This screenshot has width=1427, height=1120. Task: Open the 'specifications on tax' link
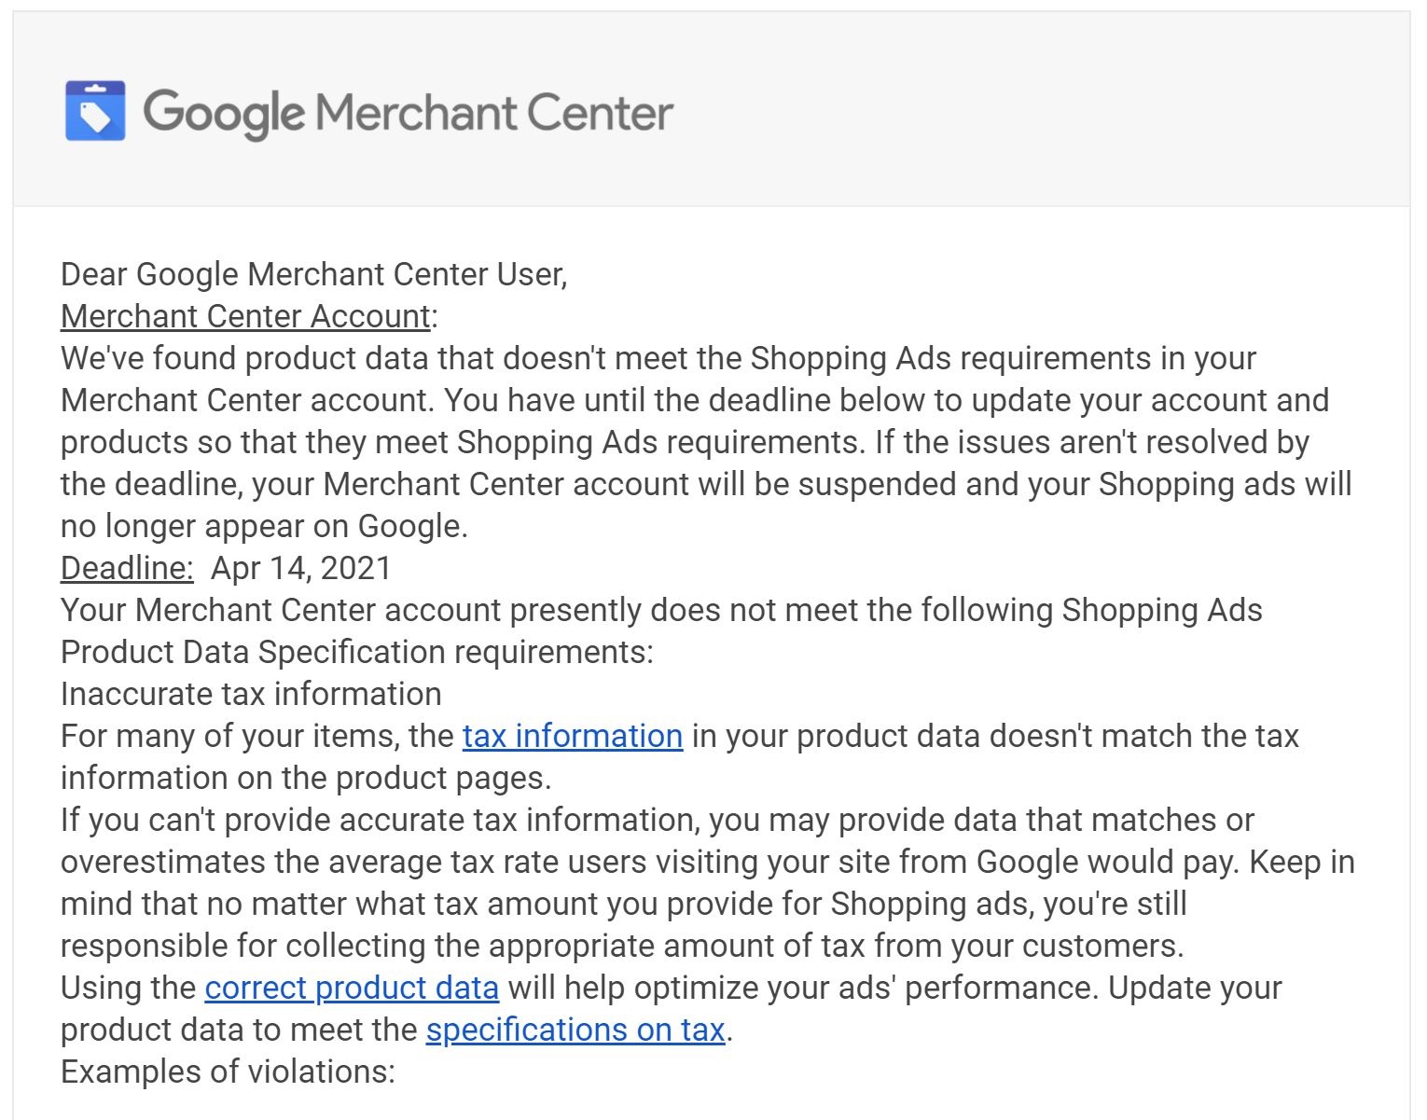[x=575, y=1030]
